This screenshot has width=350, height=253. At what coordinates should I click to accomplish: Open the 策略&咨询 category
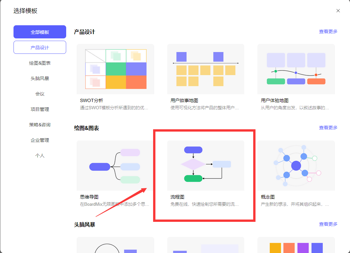point(40,125)
